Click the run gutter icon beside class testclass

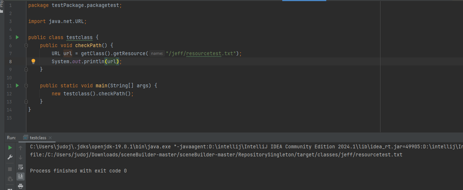coord(17,37)
